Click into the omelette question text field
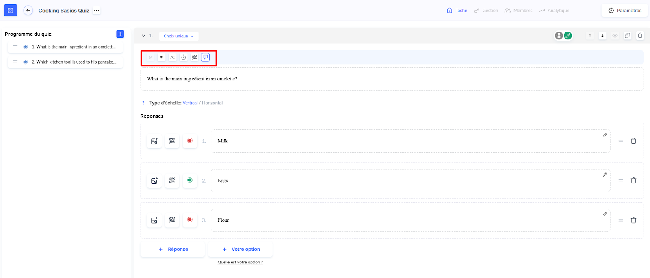 [x=392, y=79]
